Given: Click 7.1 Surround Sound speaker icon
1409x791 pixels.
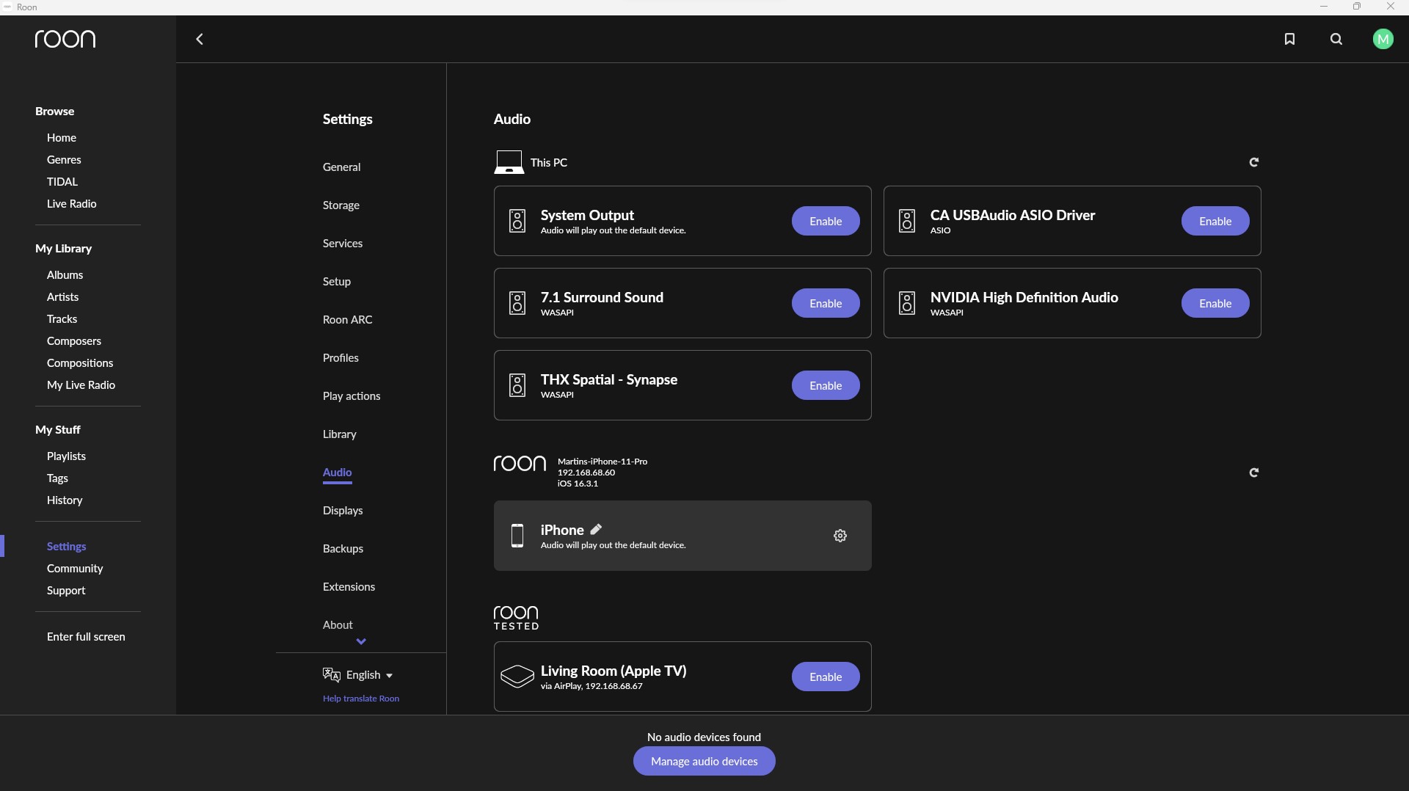Looking at the screenshot, I should pos(517,303).
